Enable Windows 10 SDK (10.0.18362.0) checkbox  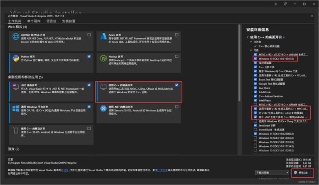point(255,138)
